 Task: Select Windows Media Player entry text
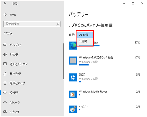[93, 91]
